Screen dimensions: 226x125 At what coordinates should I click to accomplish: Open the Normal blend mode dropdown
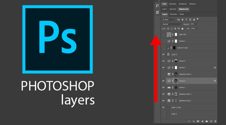click(x=172, y=24)
